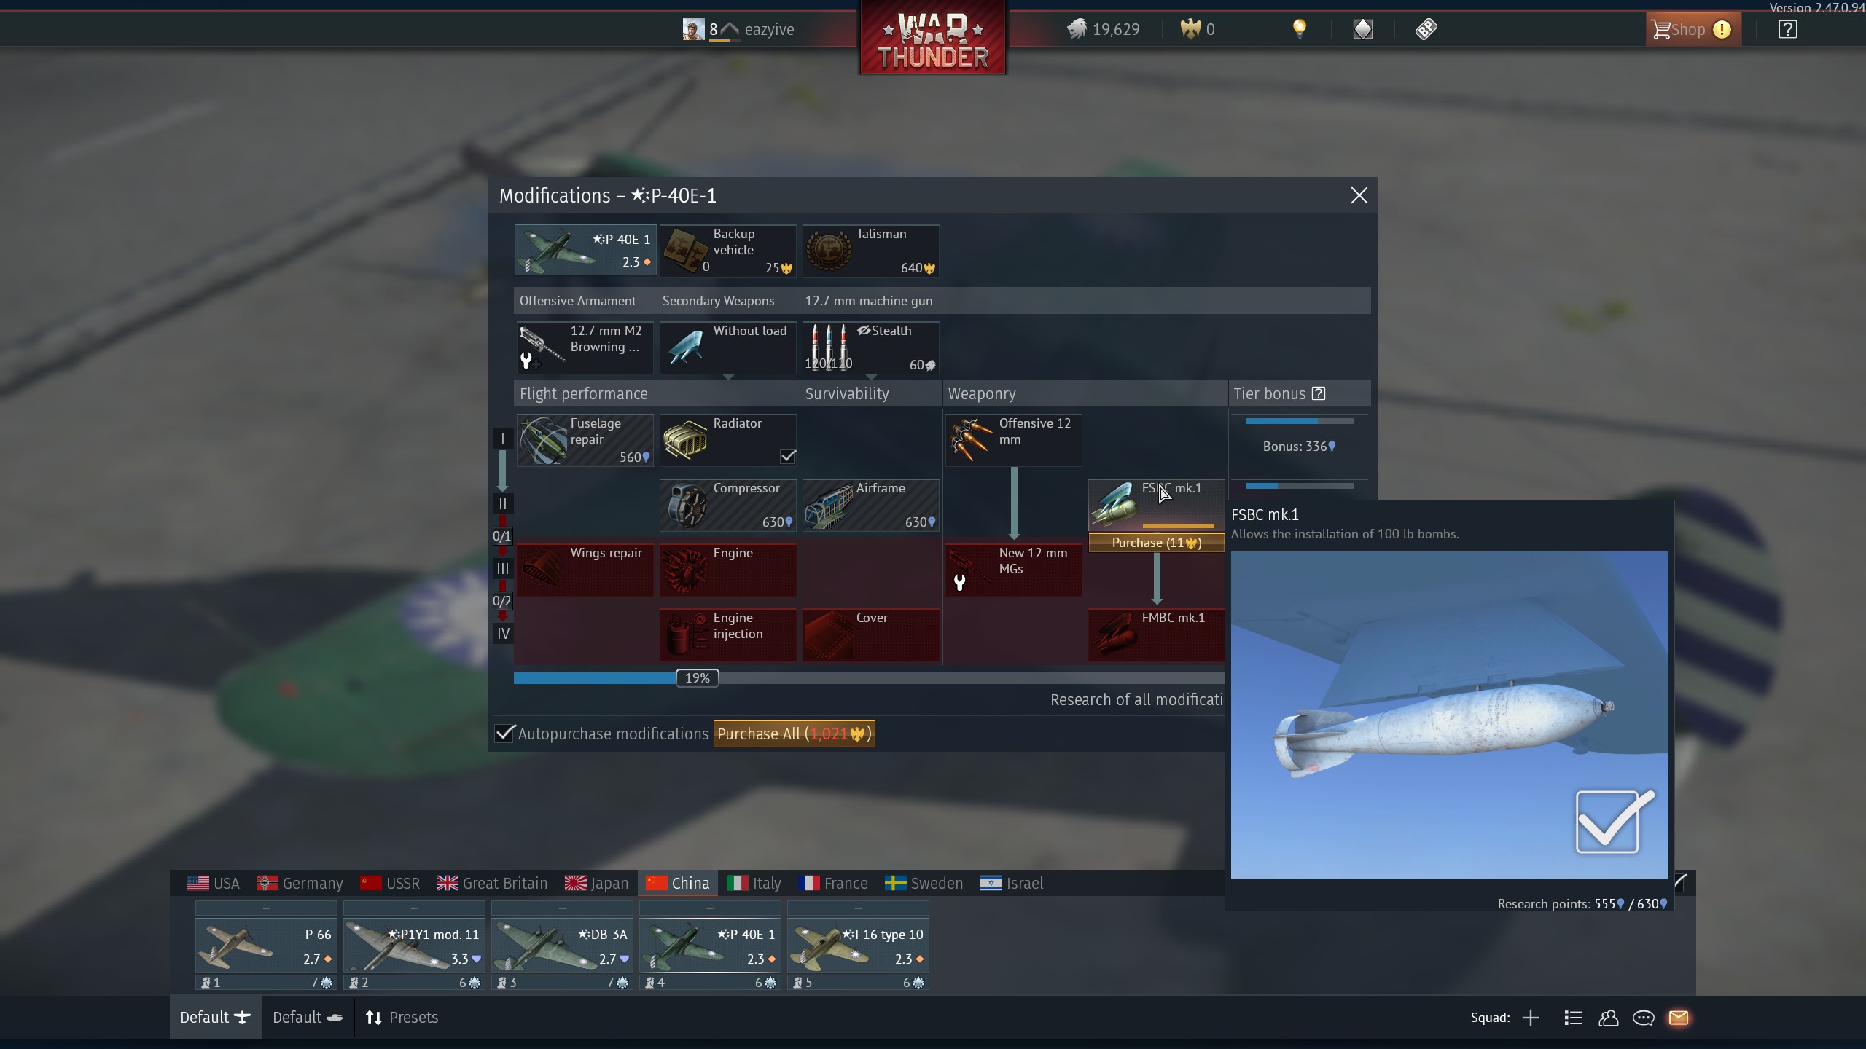Add a squad member with plus icon
1866x1049 pixels.
(1531, 1018)
